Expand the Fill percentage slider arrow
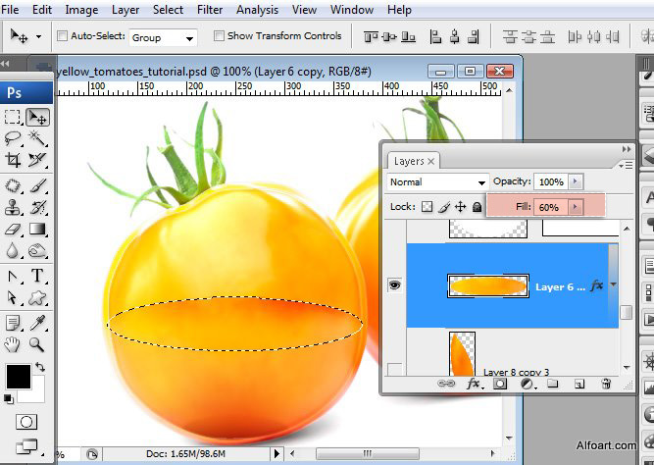The image size is (654, 465). pyautogui.click(x=576, y=207)
